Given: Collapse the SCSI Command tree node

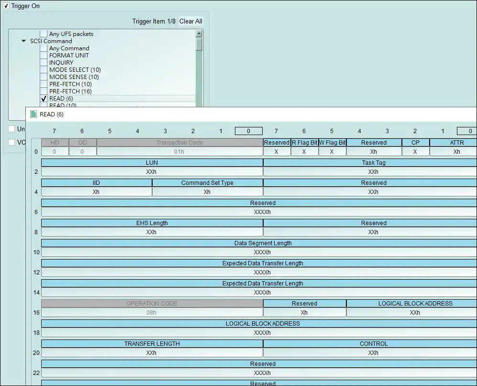Looking at the screenshot, I should (x=24, y=41).
